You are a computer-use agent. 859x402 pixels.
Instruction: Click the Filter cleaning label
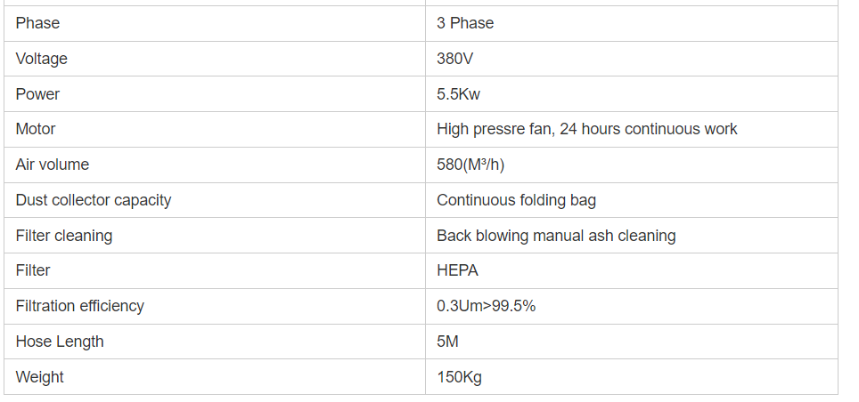pos(63,236)
